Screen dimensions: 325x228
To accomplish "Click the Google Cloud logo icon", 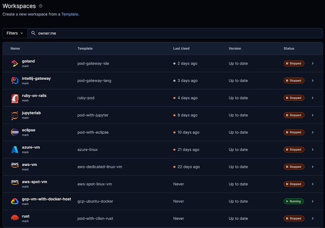I will point(15,201).
